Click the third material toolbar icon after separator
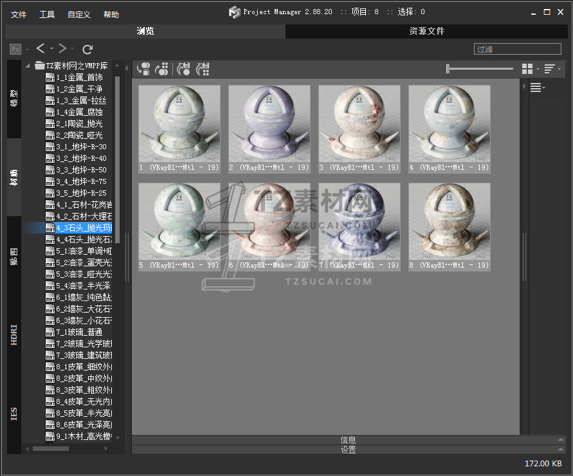 coord(184,69)
